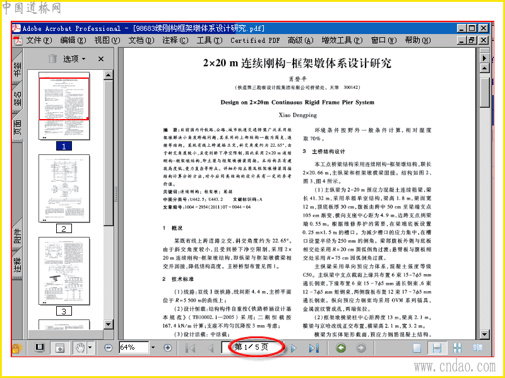Close the pages panel with X
The image size is (505, 378).
click(x=101, y=59)
